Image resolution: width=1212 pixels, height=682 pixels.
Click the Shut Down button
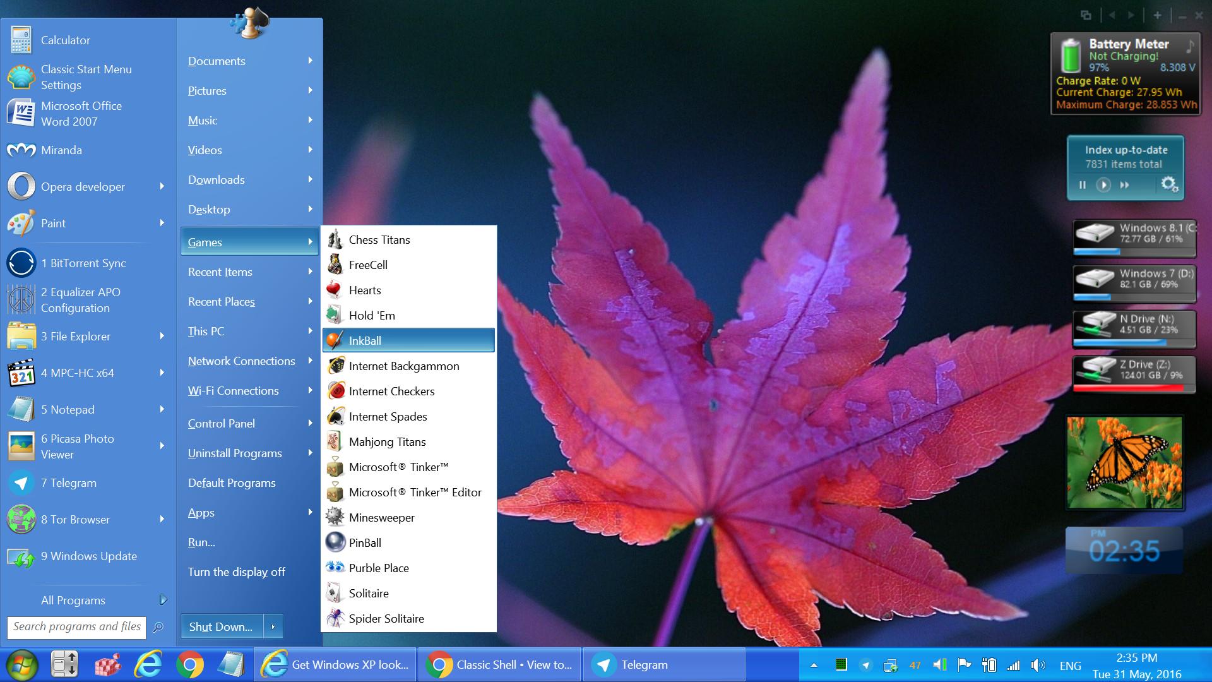(221, 626)
